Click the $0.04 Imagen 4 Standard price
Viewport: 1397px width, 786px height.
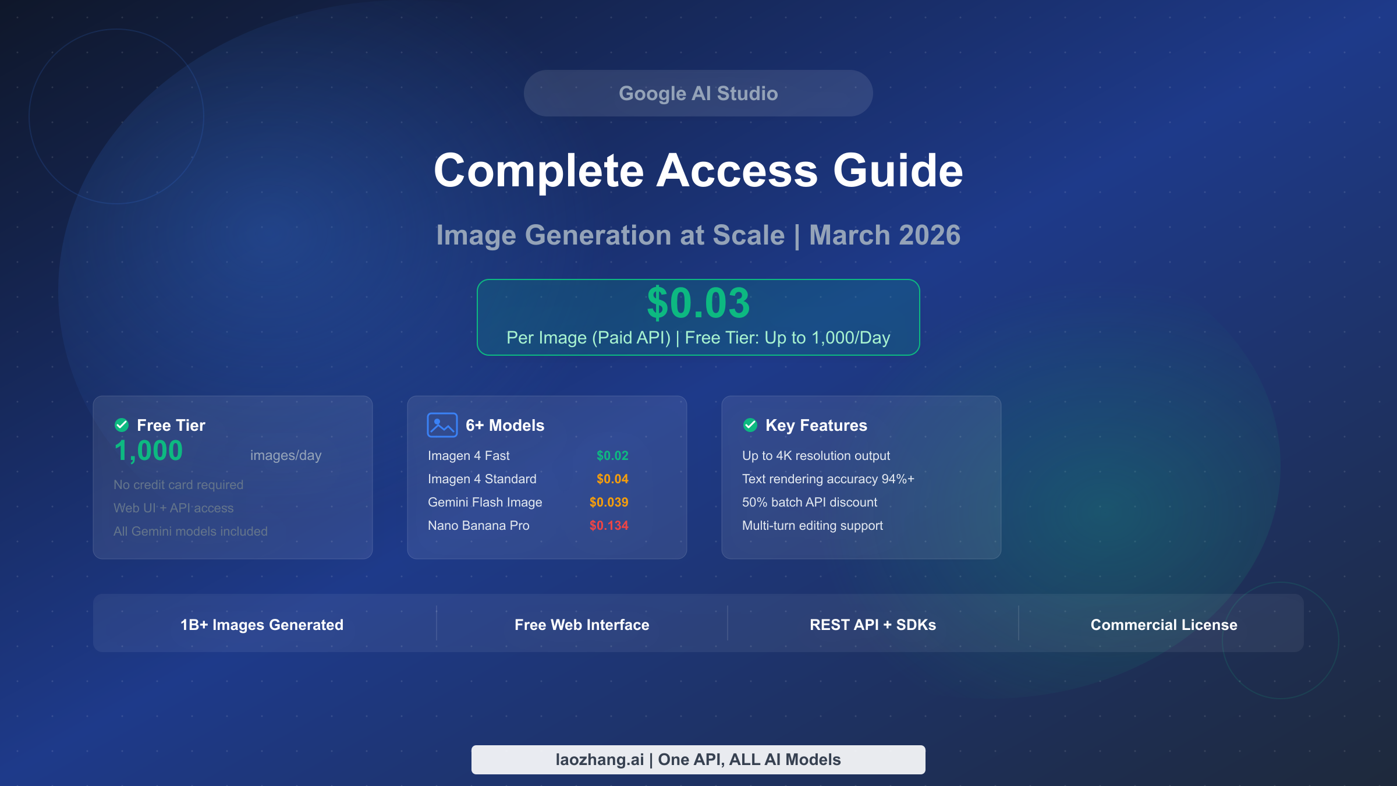pyautogui.click(x=612, y=479)
